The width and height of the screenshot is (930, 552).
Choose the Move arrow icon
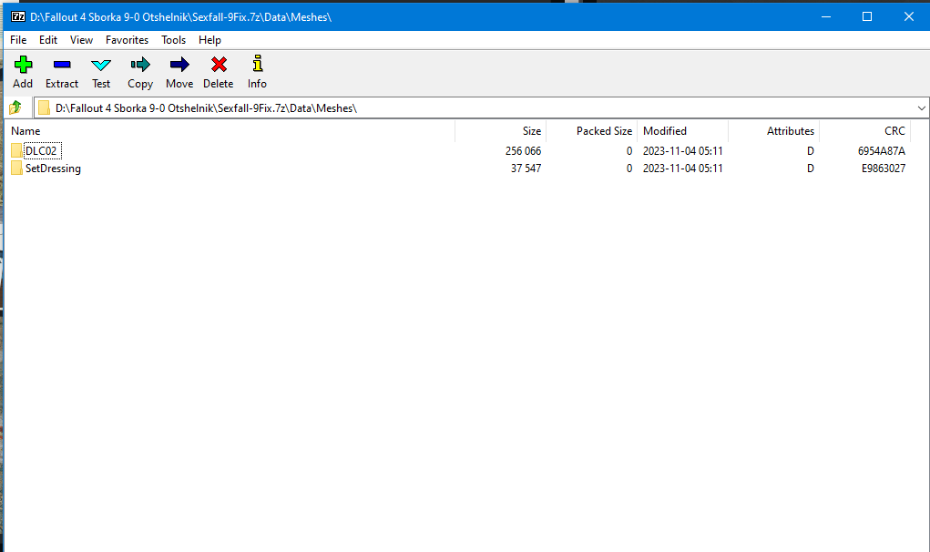[179, 65]
